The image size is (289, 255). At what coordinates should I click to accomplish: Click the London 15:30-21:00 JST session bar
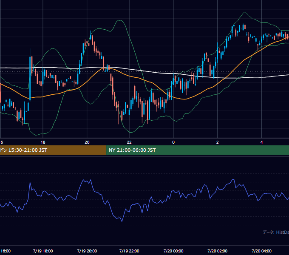point(53,150)
